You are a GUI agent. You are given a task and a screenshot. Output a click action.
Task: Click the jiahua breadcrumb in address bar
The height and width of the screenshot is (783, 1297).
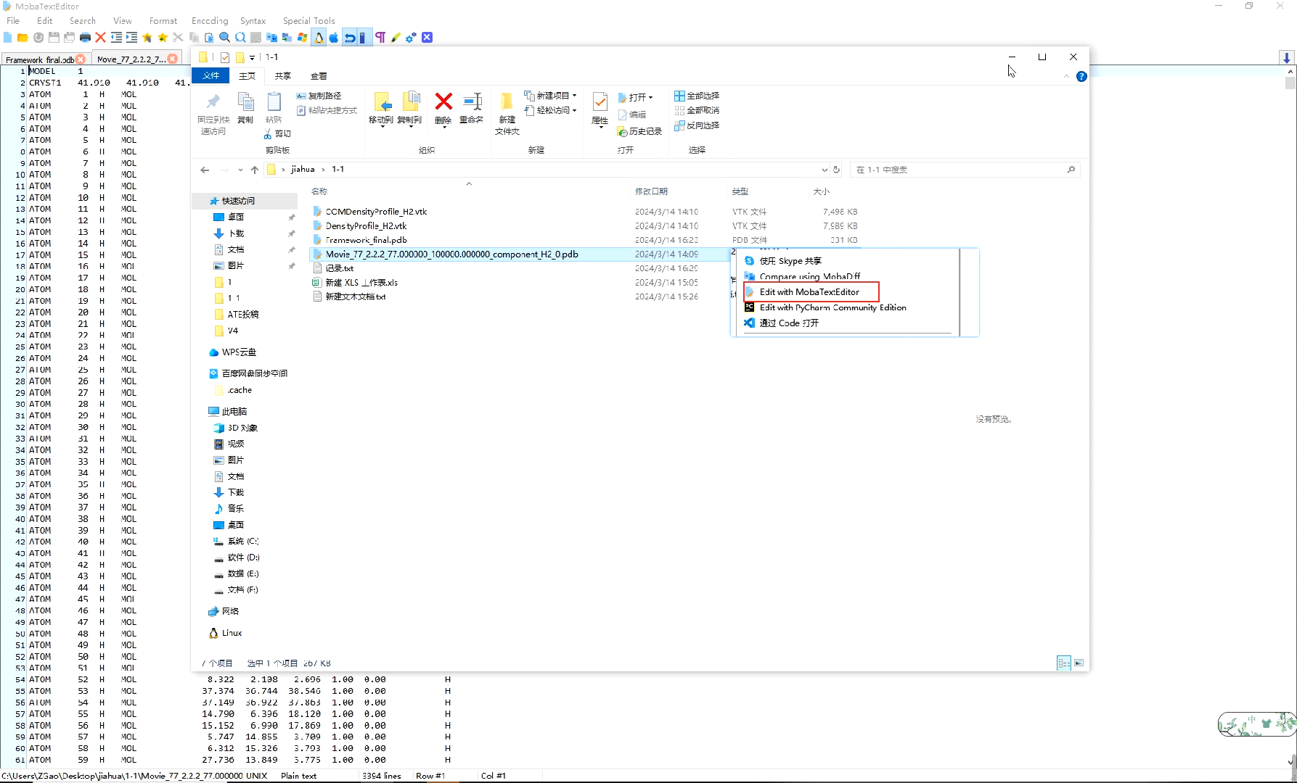pyautogui.click(x=303, y=170)
